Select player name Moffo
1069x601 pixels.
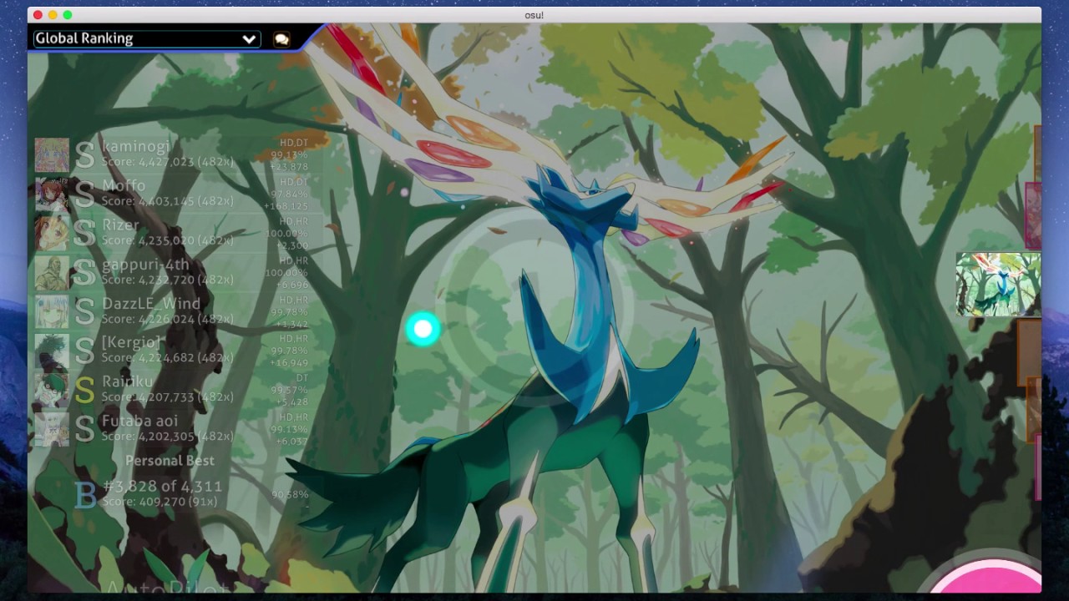click(x=124, y=185)
